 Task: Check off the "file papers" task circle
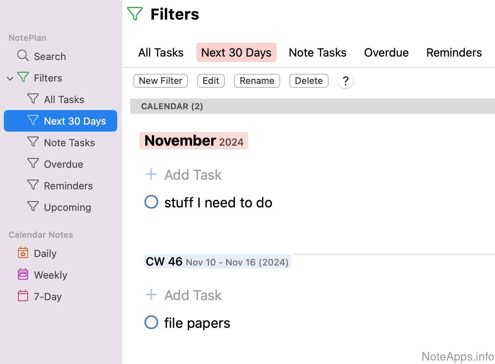[x=151, y=322]
